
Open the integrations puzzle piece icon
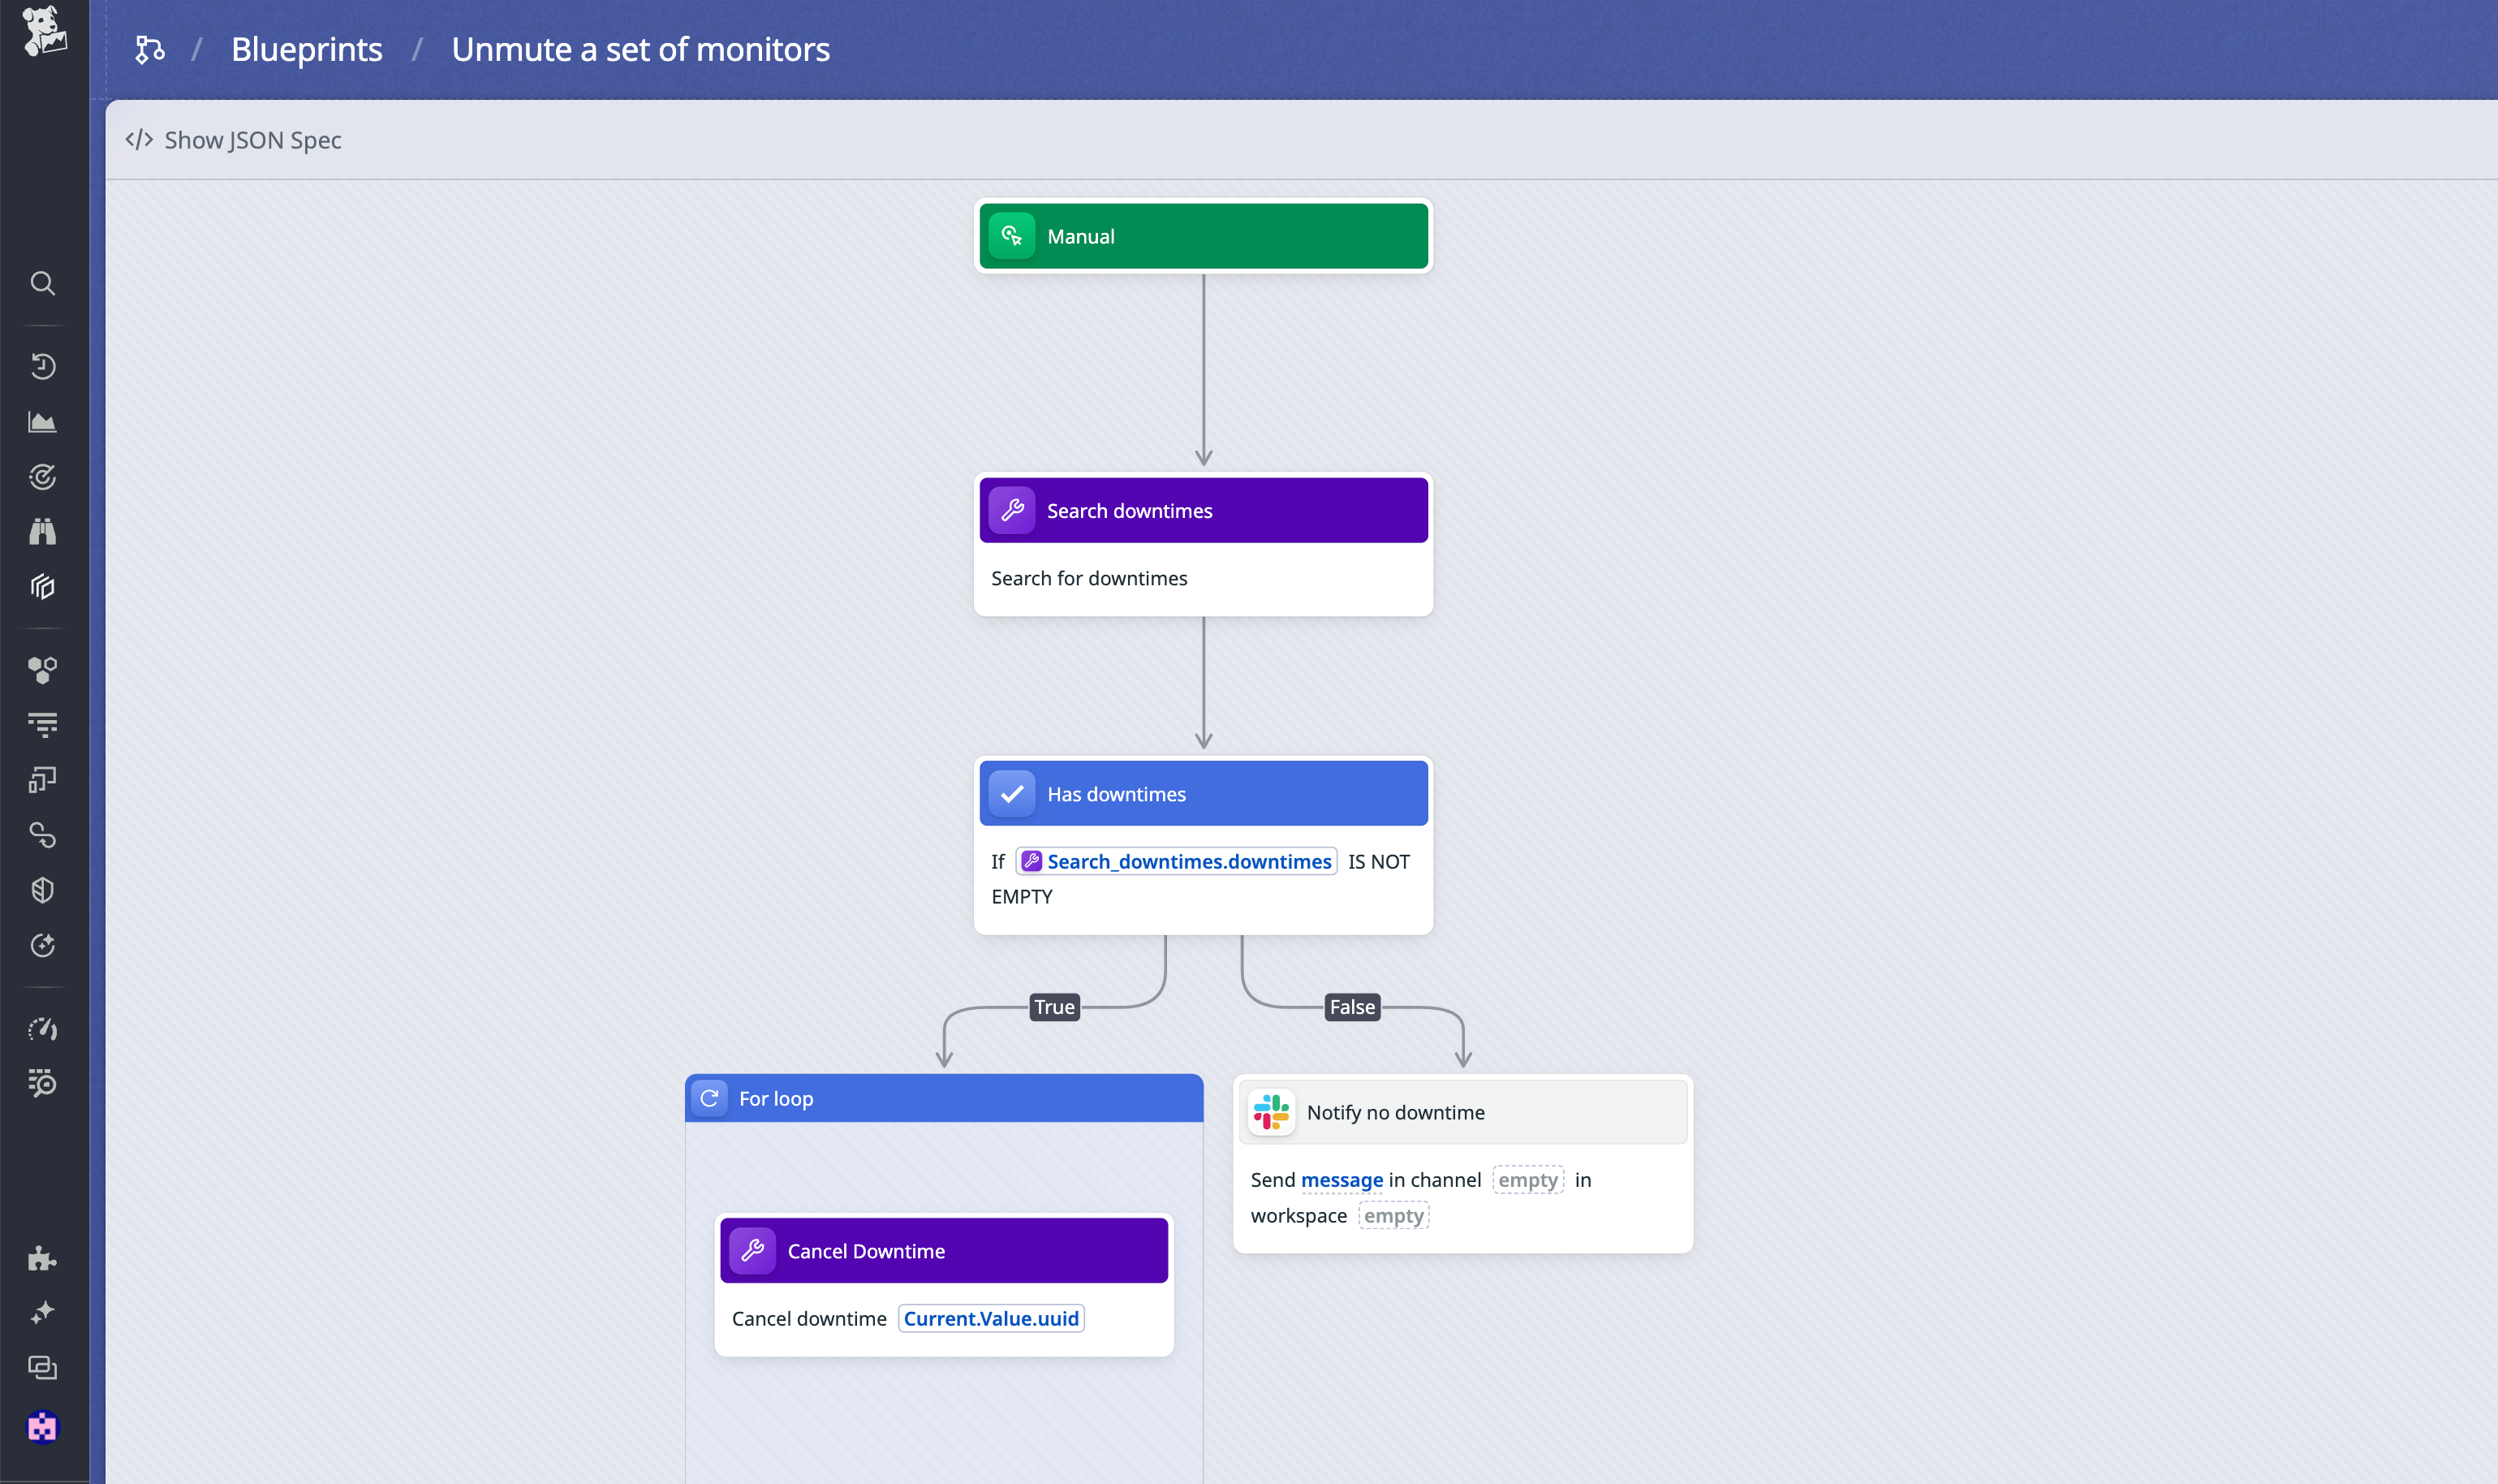coord(42,1258)
